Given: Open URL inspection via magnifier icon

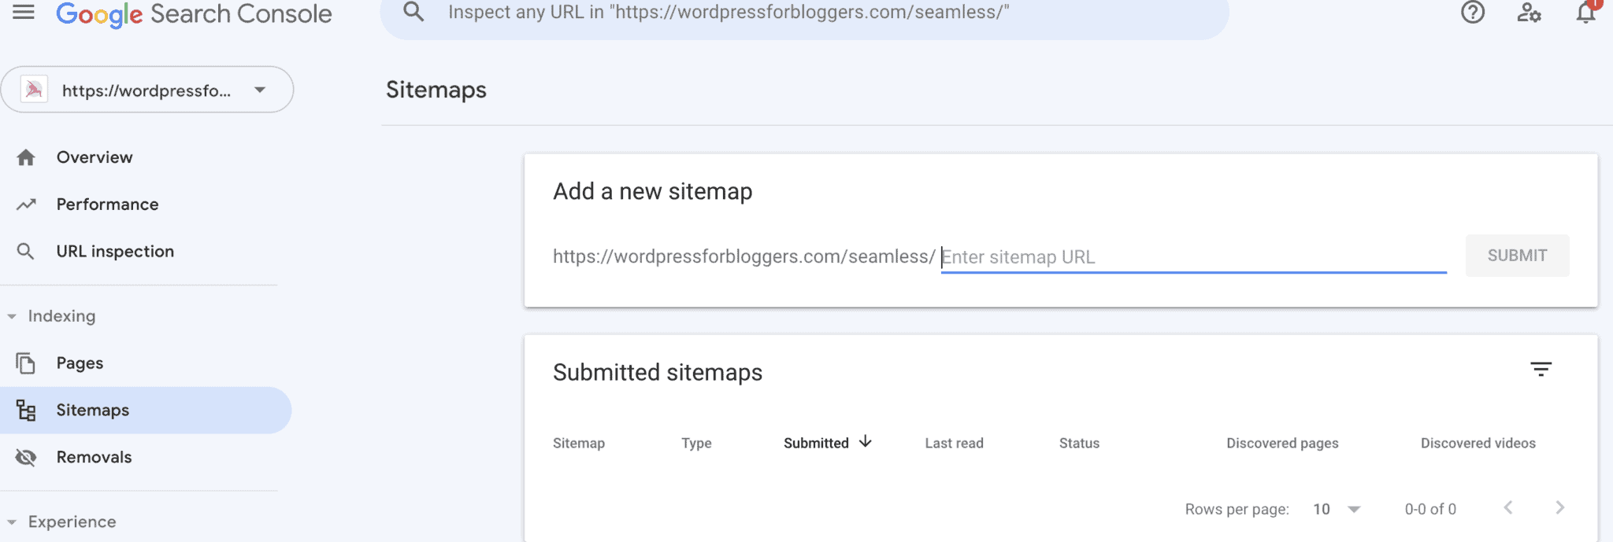Looking at the screenshot, I should (x=26, y=251).
